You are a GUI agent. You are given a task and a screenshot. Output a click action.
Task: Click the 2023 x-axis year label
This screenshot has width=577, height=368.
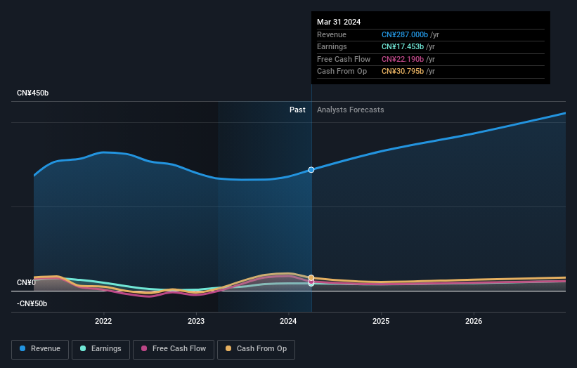196,321
